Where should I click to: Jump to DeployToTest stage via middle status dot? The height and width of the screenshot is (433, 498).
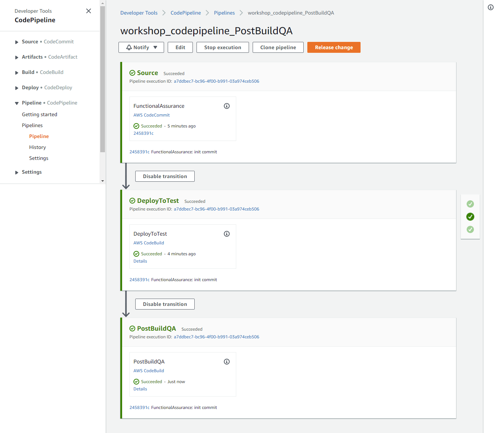click(470, 217)
